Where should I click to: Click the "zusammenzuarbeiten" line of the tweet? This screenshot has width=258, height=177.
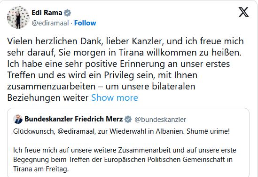(101, 87)
